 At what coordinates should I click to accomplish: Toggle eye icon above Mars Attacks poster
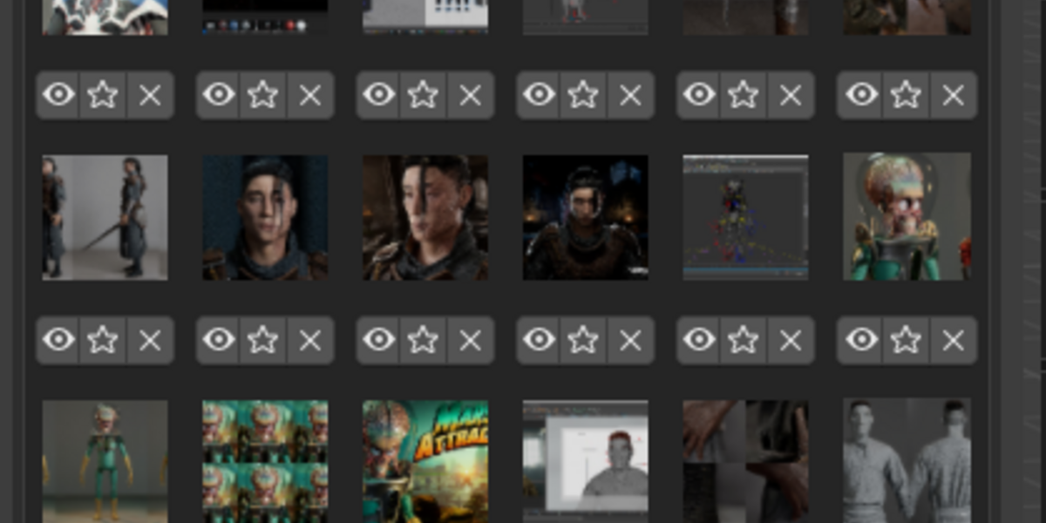click(x=379, y=339)
